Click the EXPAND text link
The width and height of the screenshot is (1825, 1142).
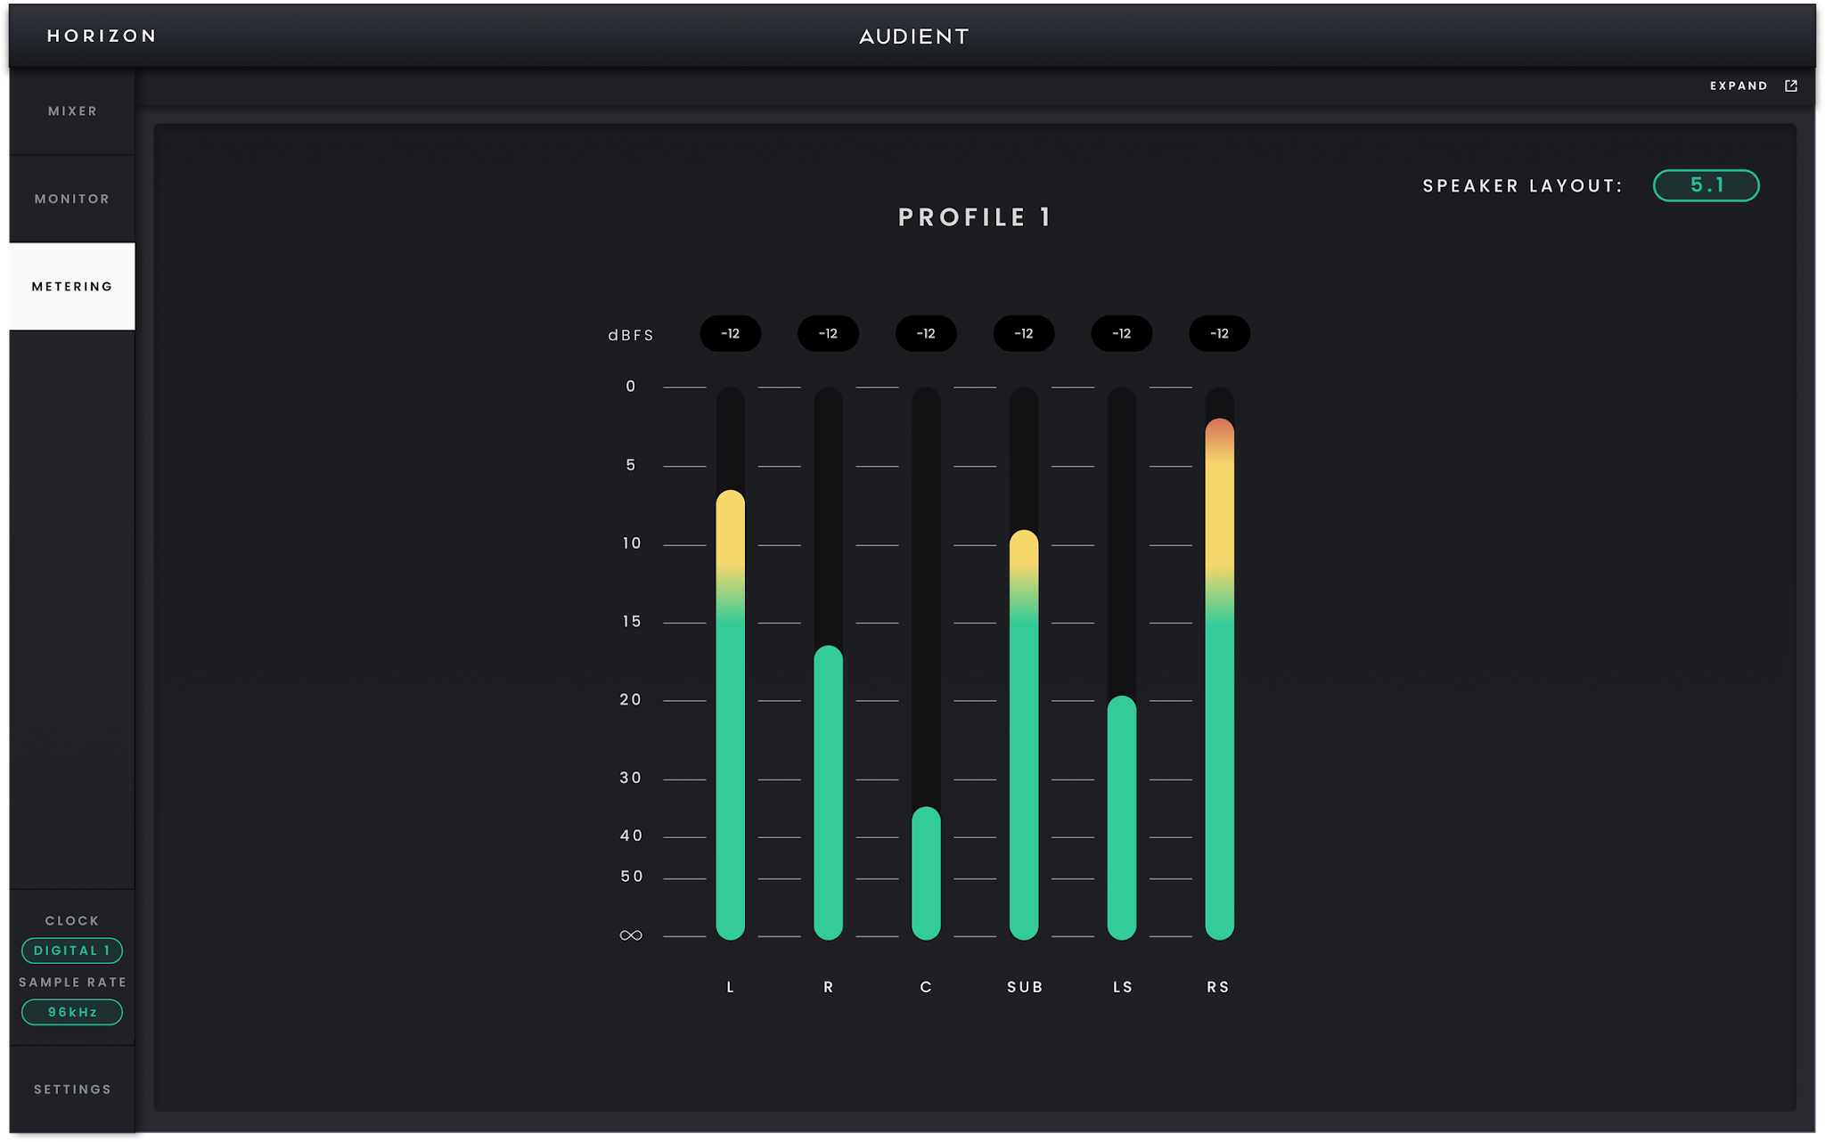click(x=1739, y=86)
